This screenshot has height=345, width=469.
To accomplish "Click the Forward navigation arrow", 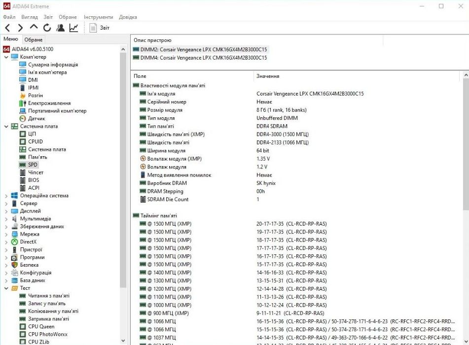I will (20, 28).
